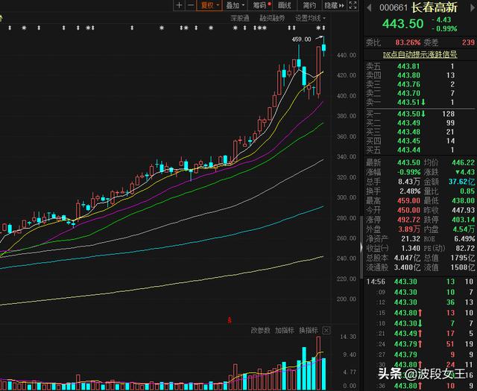Click the stock code 000661

[393, 7]
